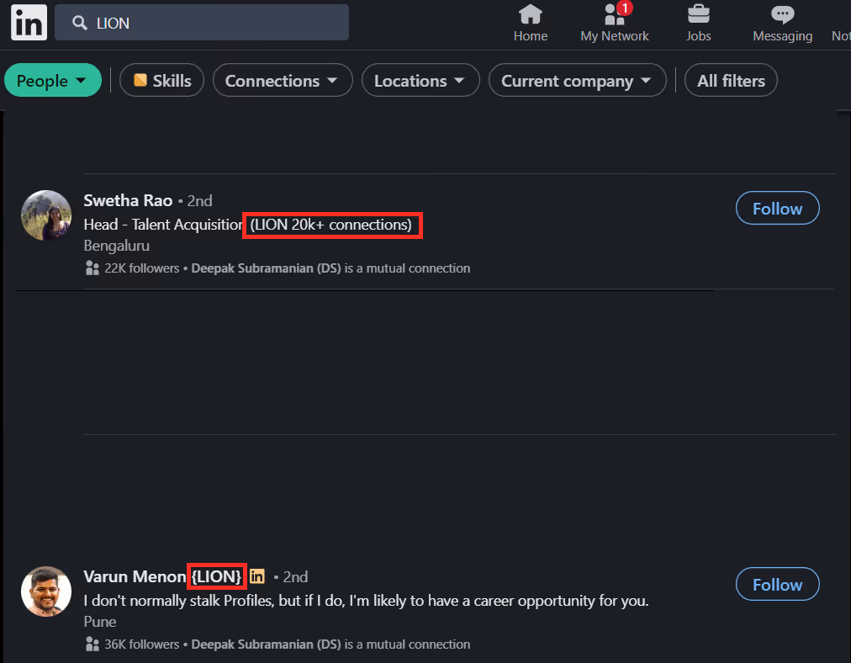Click the Pune location text

(100, 622)
